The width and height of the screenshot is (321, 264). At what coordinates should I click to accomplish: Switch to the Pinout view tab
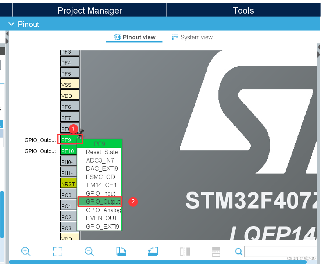135,37
